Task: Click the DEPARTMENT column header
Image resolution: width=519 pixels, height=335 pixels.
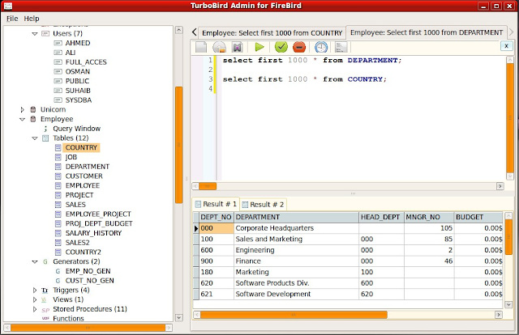Action: pyautogui.click(x=296, y=217)
